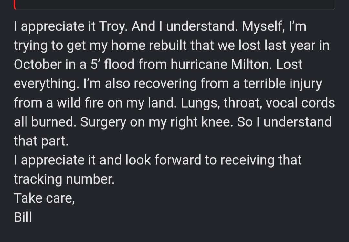Click the word "October"
Screen dimensions: 349x242
pyautogui.click(x=37, y=65)
